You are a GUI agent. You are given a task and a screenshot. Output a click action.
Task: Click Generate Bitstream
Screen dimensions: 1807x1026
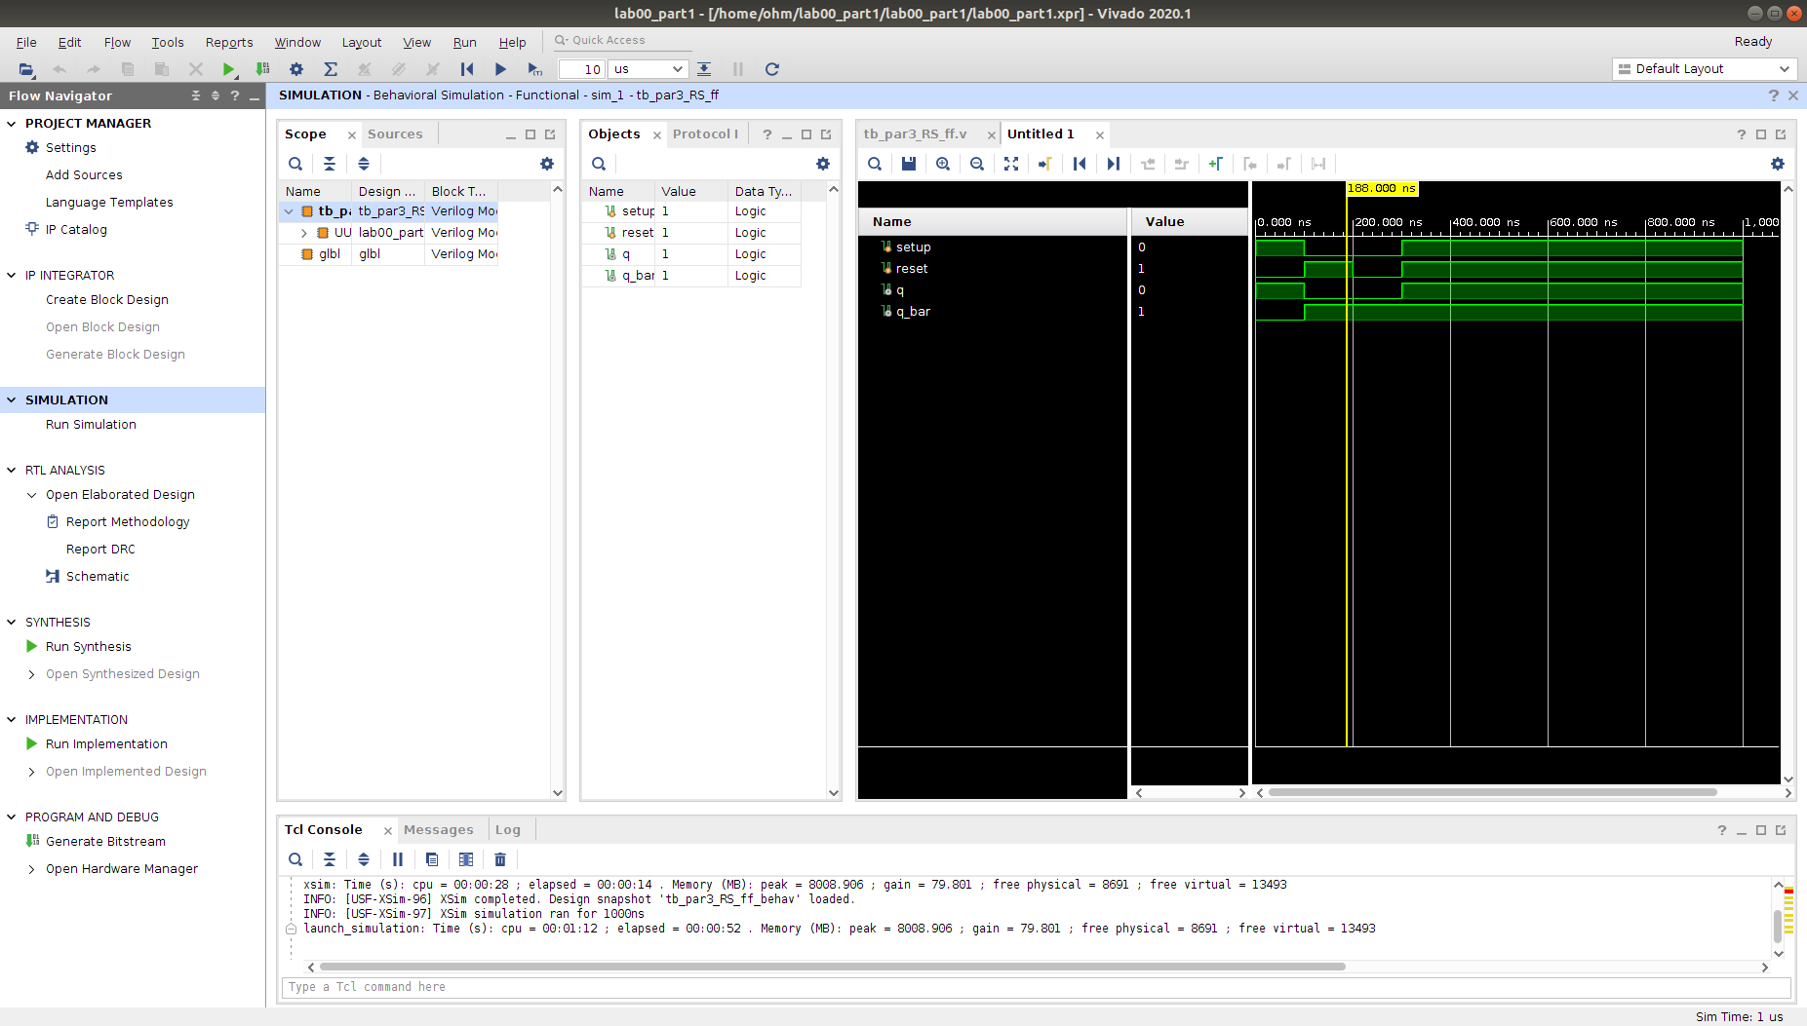click(105, 842)
